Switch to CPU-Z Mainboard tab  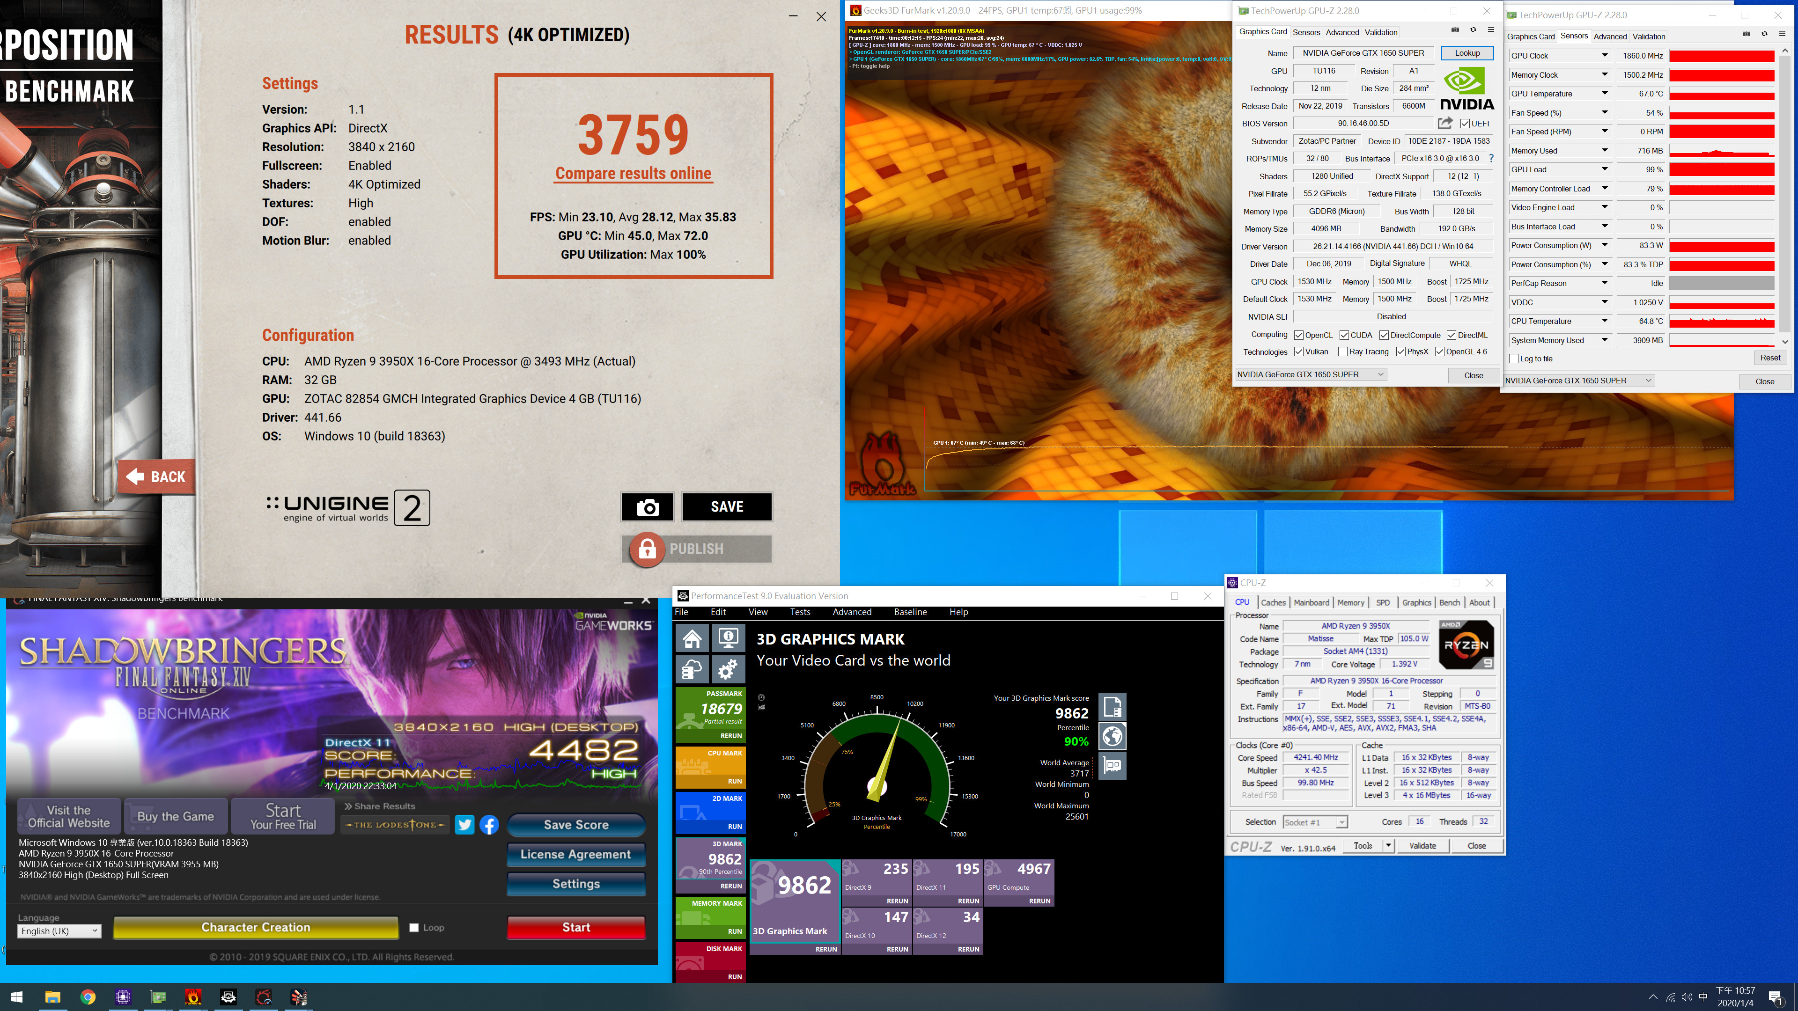tap(1311, 602)
